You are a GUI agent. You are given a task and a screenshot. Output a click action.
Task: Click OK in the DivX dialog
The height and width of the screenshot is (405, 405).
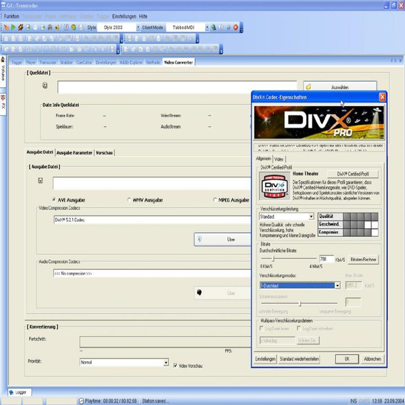tap(347, 359)
